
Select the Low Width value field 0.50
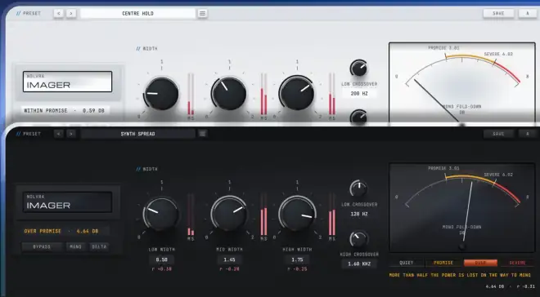tap(161, 260)
